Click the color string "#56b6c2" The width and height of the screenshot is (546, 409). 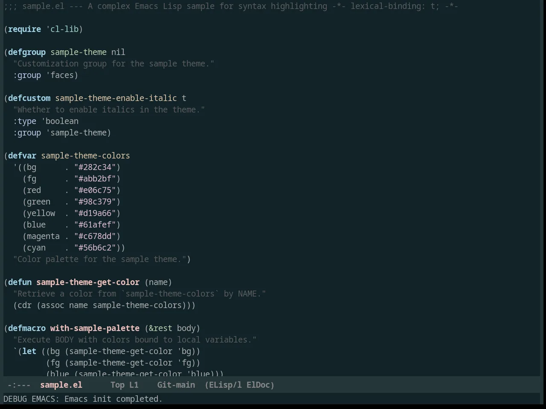(95, 248)
